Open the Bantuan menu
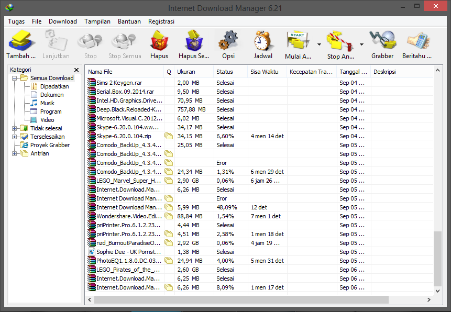Viewport: 451px width, 312px height. (129, 21)
